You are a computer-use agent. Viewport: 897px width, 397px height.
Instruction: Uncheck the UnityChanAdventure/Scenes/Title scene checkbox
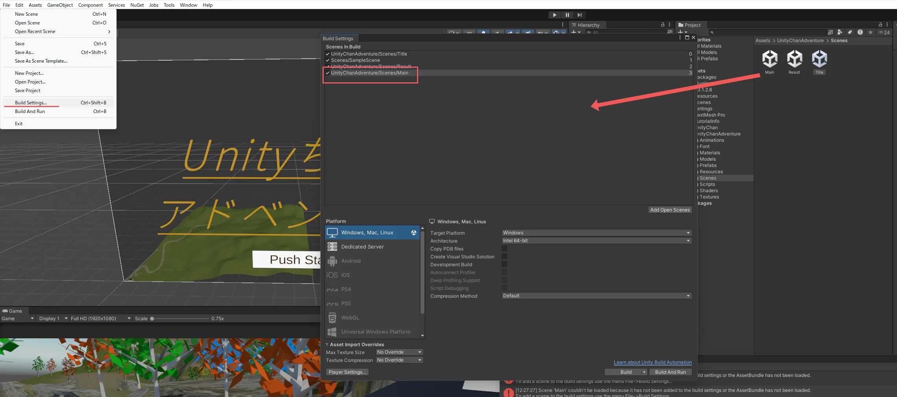tap(328, 54)
